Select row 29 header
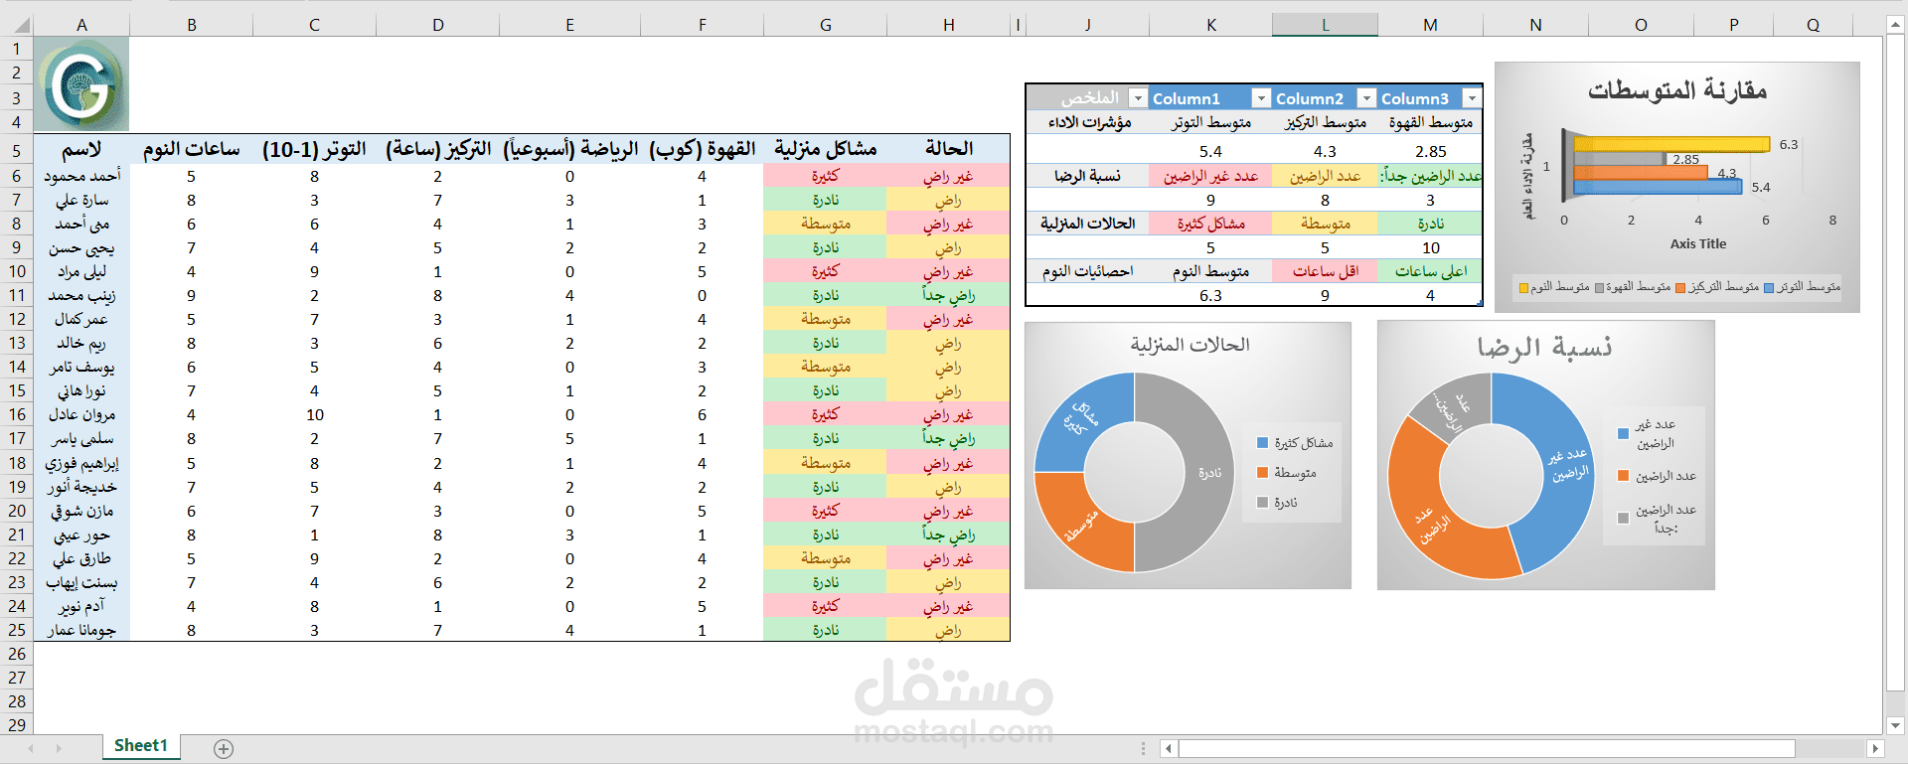Image resolution: width=1908 pixels, height=764 pixels. (x=17, y=724)
